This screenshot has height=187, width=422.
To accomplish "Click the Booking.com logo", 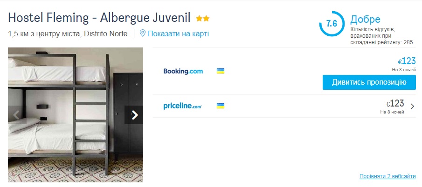I will [183, 71].
